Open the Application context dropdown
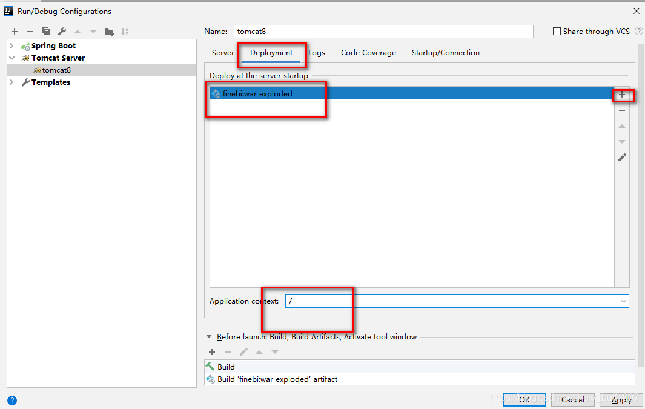The width and height of the screenshot is (645, 409). click(x=623, y=301)
